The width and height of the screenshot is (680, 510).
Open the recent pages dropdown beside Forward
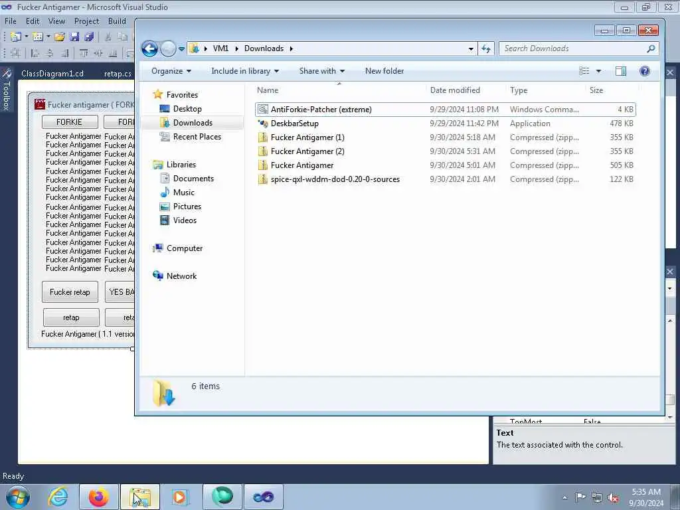[182, 48]
